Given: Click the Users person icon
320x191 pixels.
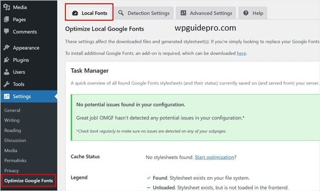Looking at the screenshot, I should [x=7, y=72].
